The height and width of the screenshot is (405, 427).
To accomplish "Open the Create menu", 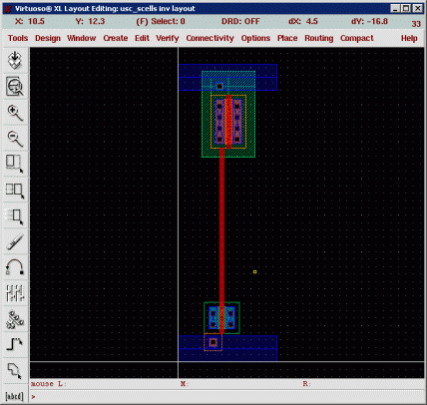I will click(116, 38).
